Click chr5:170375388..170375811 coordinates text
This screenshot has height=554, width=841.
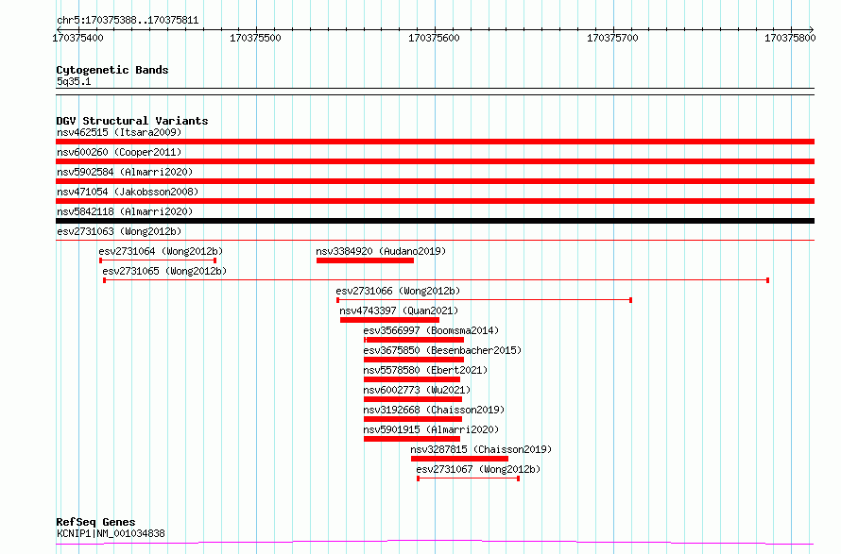(x=128, y=21)
